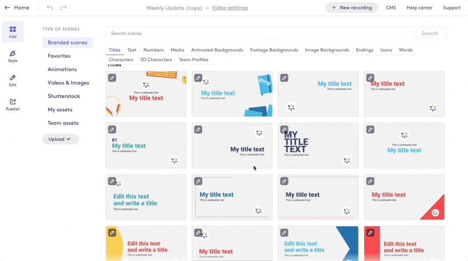Screen dimensions: 468x261
Task: Click the redo arrow icon
Action: 64,8
